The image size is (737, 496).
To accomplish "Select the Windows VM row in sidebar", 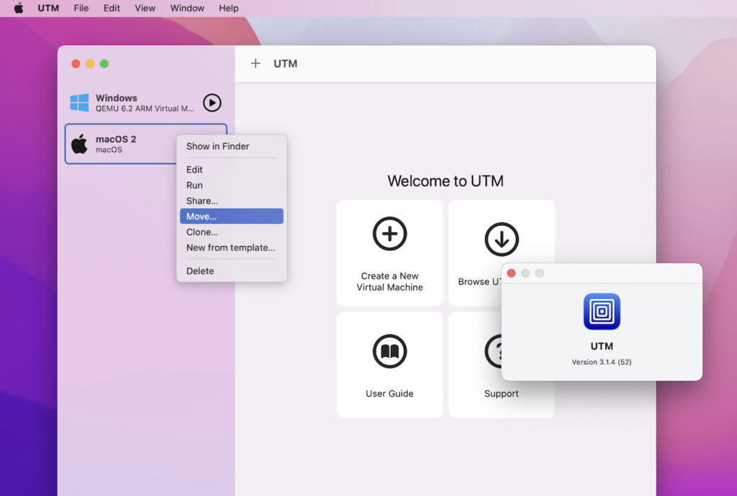I will coord(130,102).
